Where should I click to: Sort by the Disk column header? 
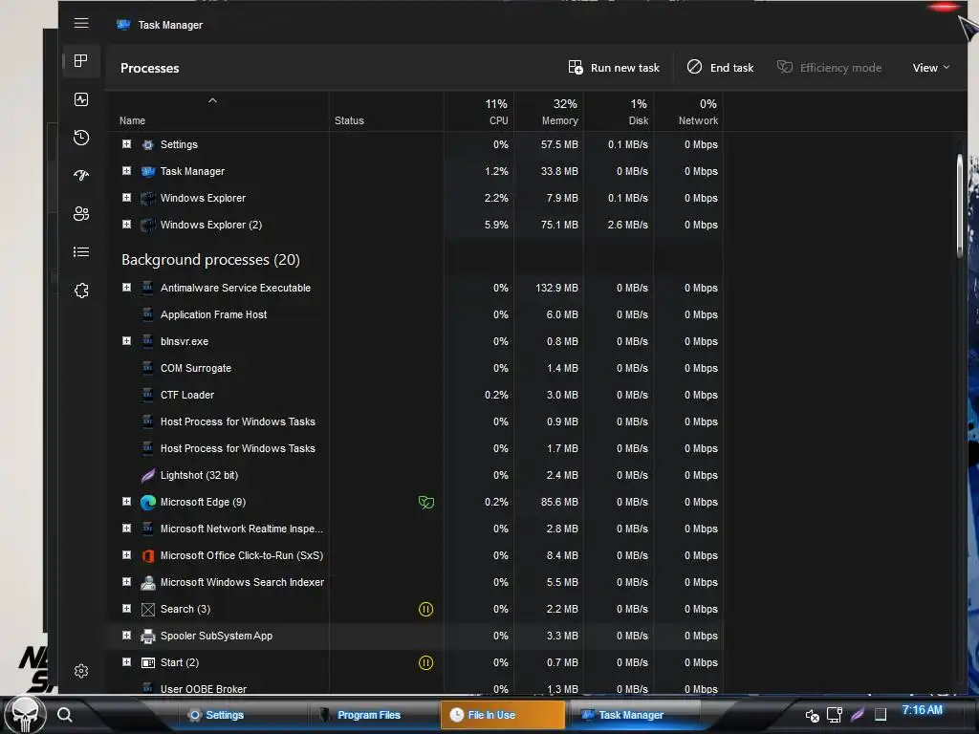[619, 112]
